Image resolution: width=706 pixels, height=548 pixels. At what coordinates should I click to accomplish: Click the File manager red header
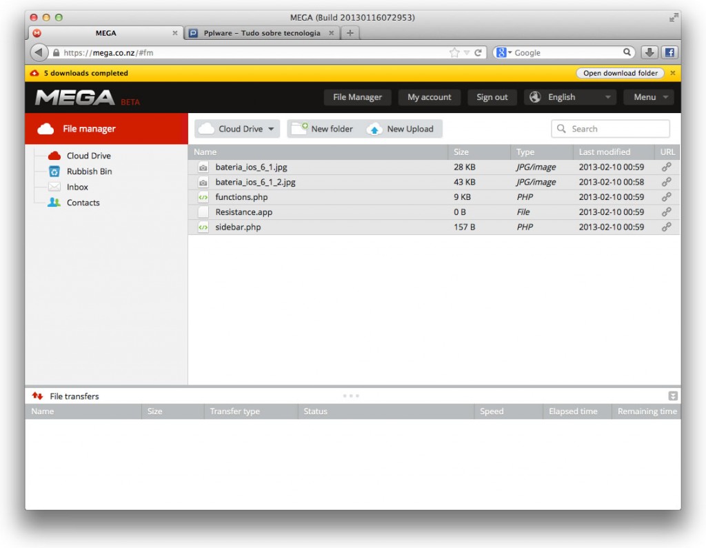point(106,129)
